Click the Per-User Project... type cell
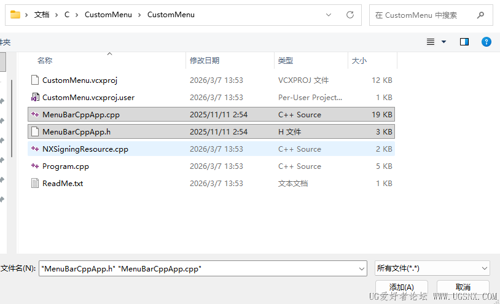 coord(310,98)
